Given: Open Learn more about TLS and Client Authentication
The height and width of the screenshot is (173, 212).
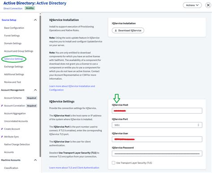Looking at the screenshot, I should pos(74,168).
